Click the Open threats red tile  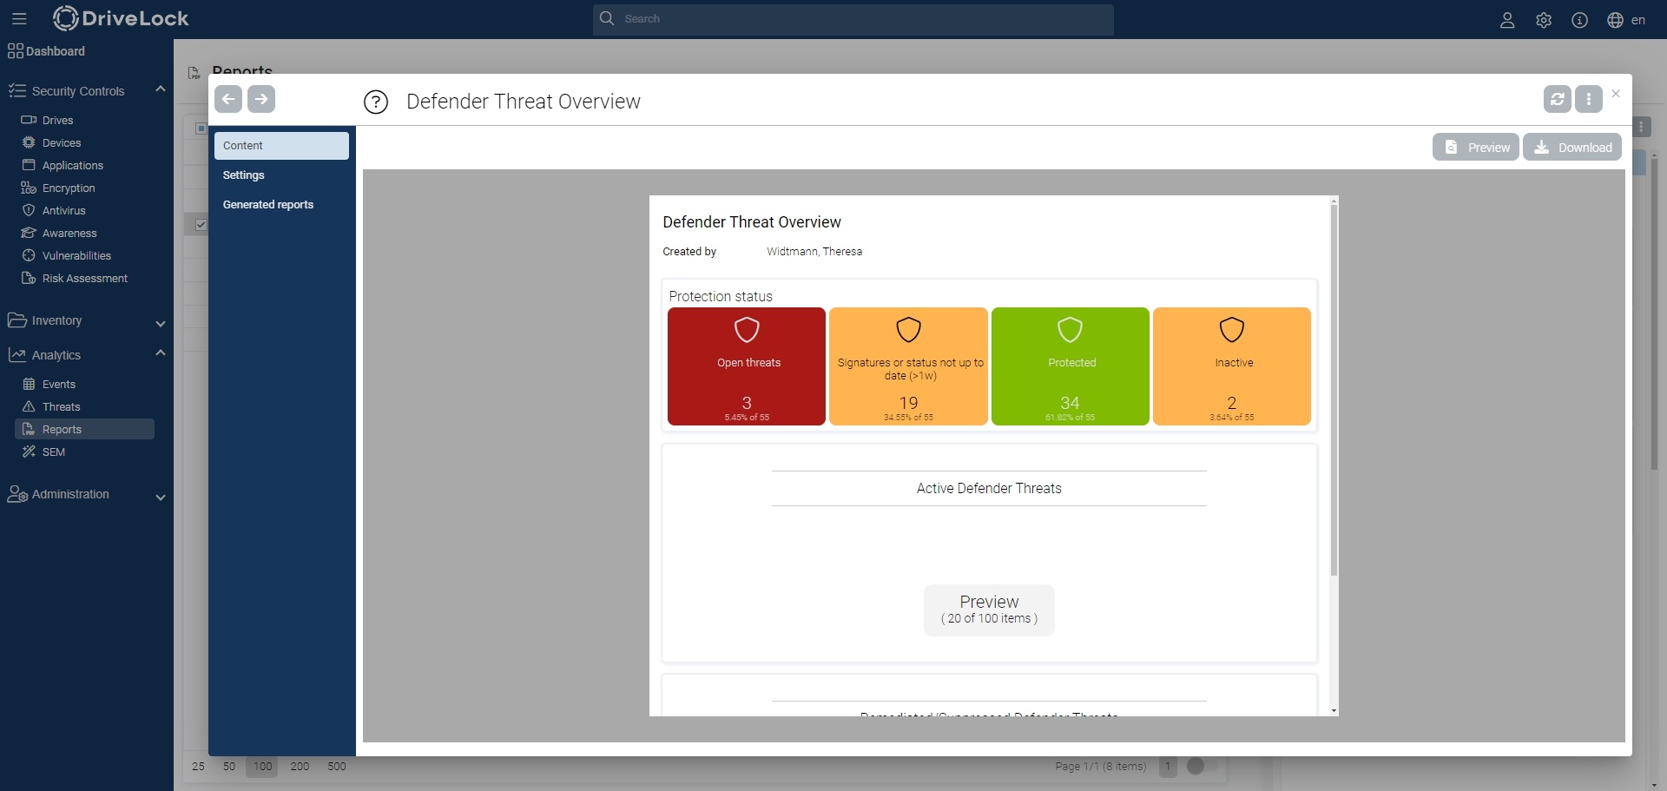click(x=747, y=366)
